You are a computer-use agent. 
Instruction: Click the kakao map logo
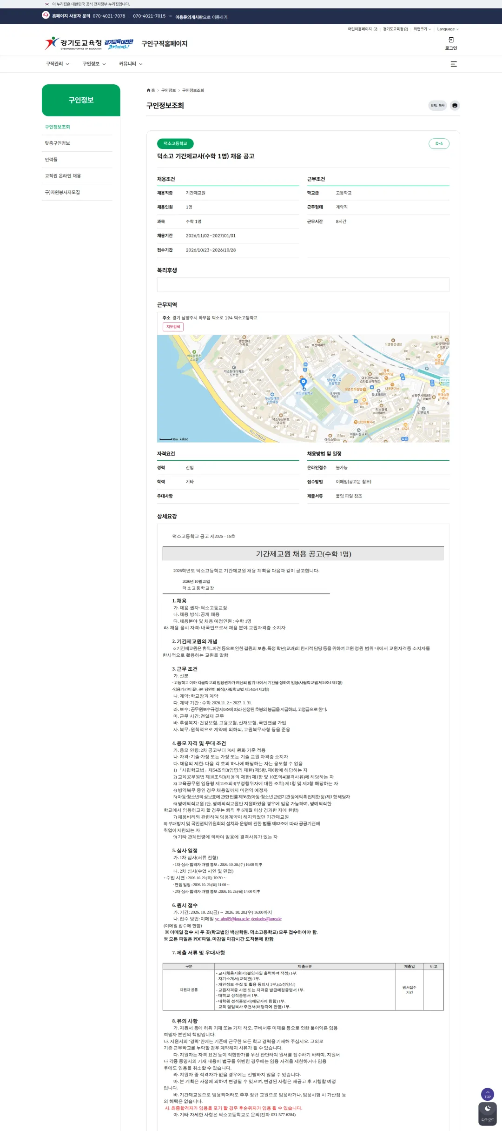184,439
